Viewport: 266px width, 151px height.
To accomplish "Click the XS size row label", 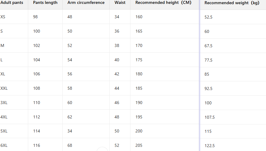I will tap(3, 17).
